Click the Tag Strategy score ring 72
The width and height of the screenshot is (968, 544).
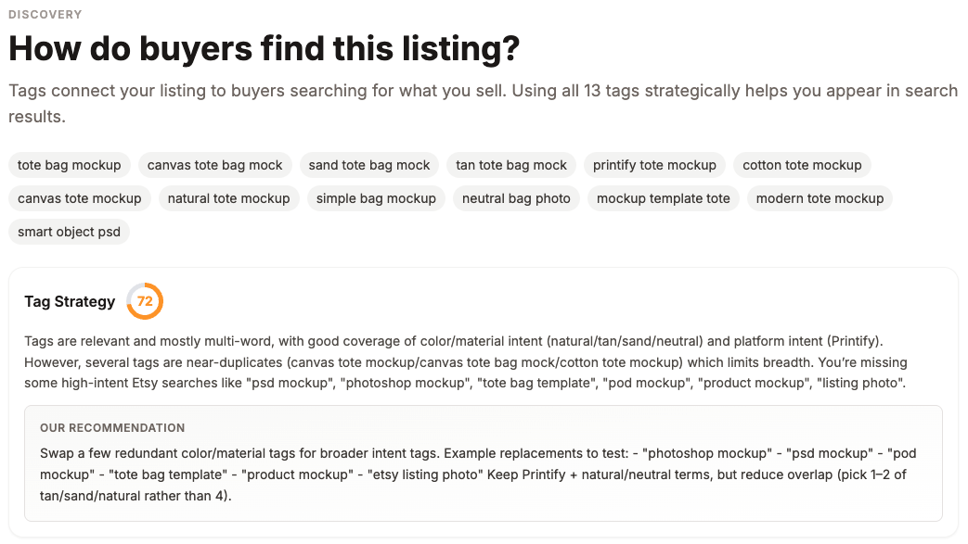[145, 301]
